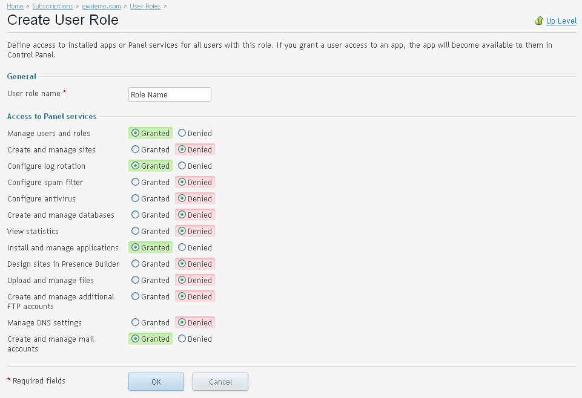Grant Create and manage sites access
The width and height of the screenshot is (582, 398).
click(x=136, y=149)
